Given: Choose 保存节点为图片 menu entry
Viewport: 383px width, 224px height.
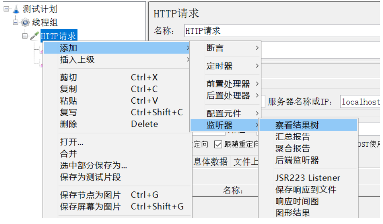Looking at the screenshot, I should (x=117, y=195).
